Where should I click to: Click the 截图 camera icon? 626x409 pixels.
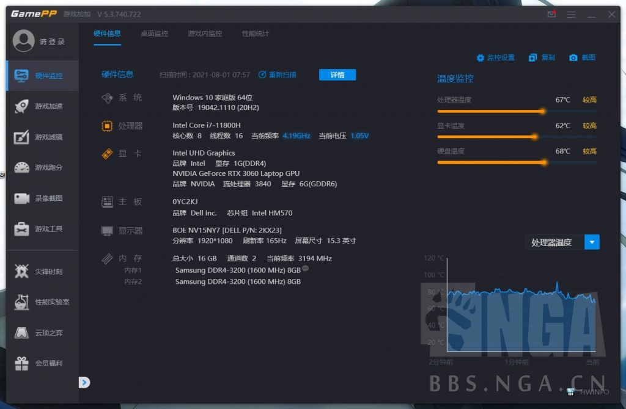pos(573,58)
